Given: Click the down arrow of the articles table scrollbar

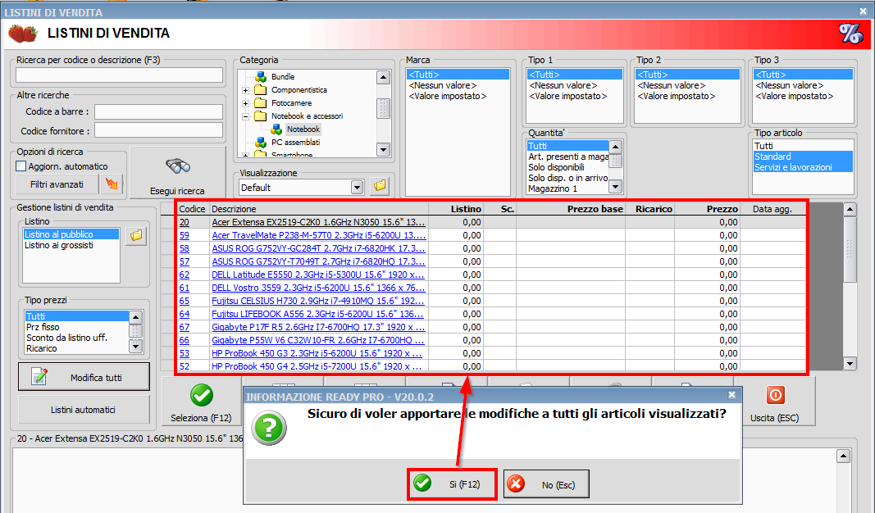Looking at the screenshot, I should coord(850,364).
